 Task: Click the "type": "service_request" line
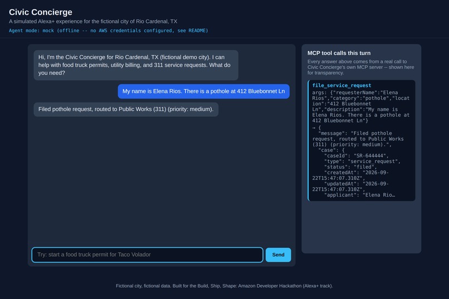coord(362,161)
